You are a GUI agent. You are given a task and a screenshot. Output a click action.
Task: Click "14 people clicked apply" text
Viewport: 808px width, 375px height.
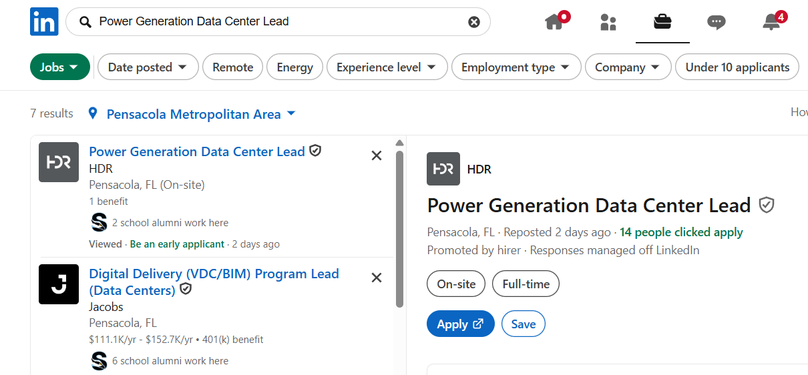click(x=681, y=232)
